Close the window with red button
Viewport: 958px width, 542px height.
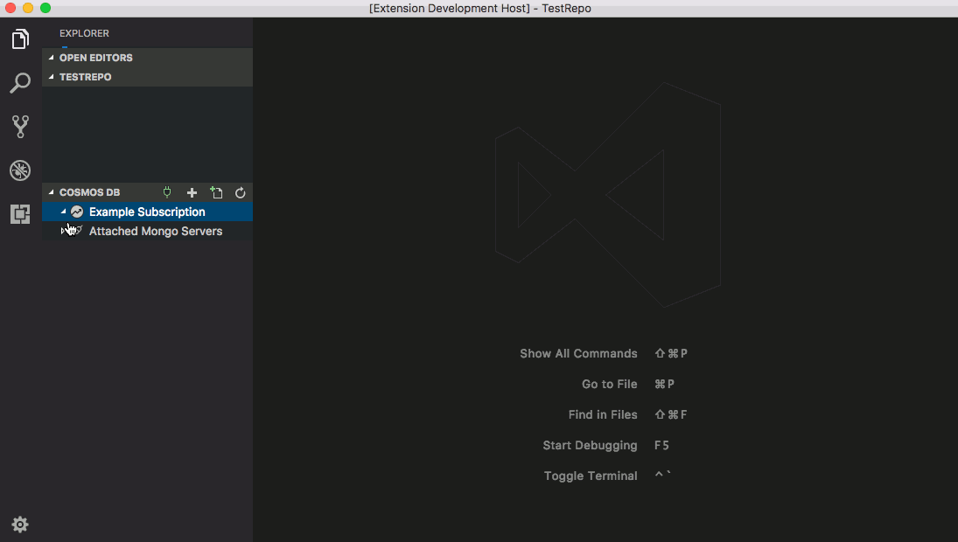pyautogui.click(x=10, y=8)
